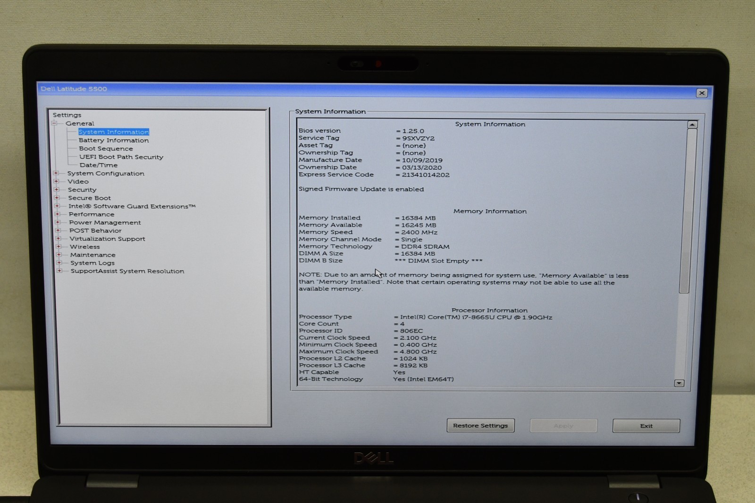Click the Exit button

646,426
